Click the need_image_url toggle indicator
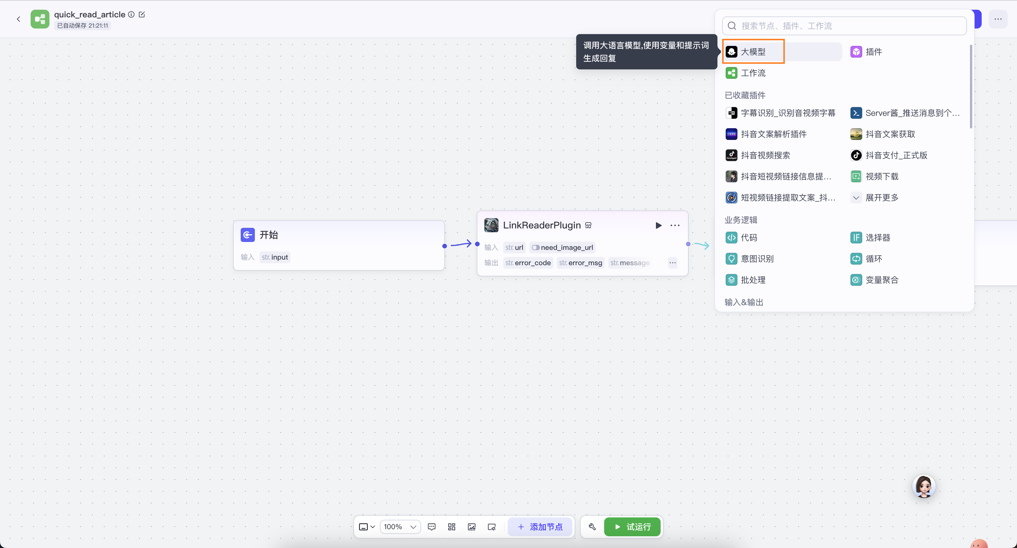 pos(535,247)
